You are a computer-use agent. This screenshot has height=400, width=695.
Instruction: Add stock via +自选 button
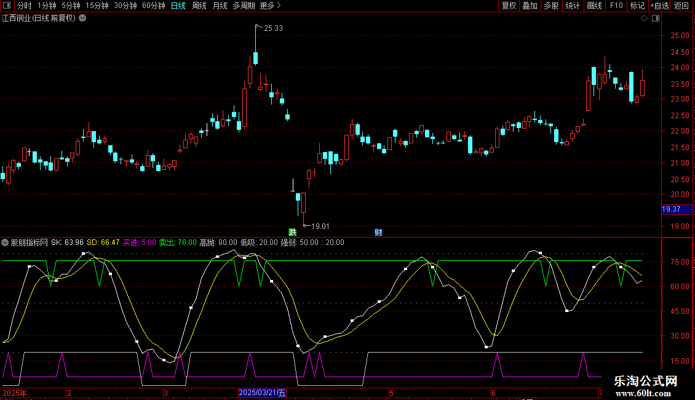tap(659, 6)
